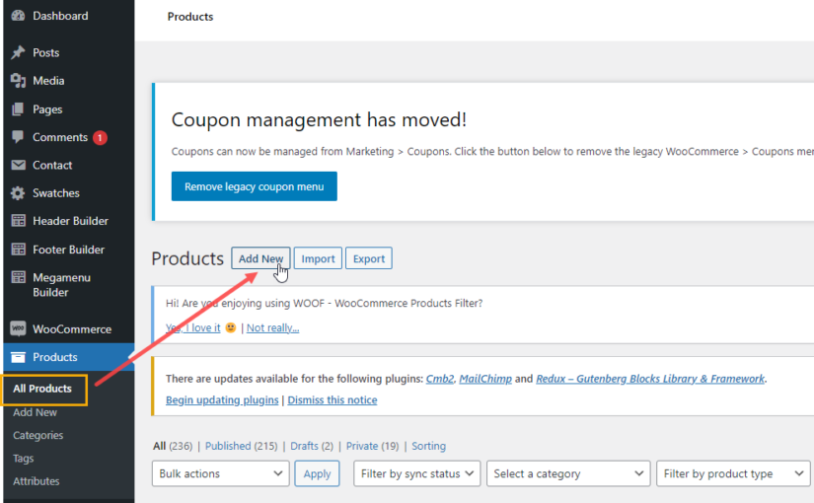Click the Comments speech bubble icon
This screenshot has height=503, width=814.
click(x=18, y=137)
